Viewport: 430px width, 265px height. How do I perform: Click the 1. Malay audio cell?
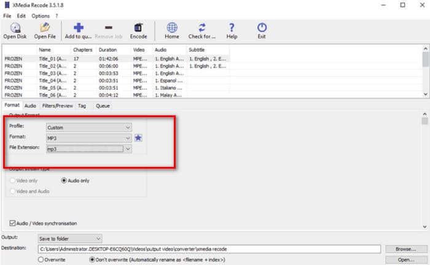168,95
